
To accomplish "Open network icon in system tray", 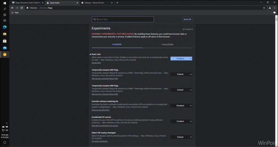I will point(3,130).
